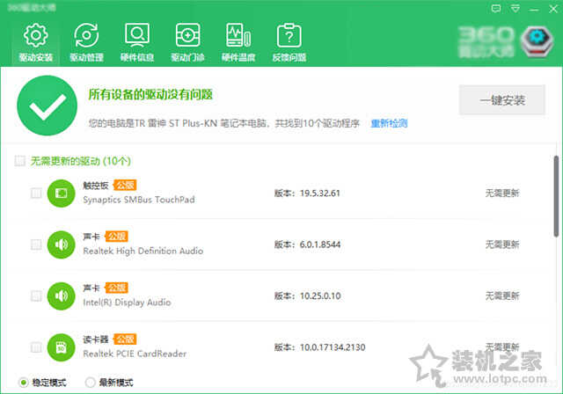Switch to the 驱动安装 tab
Viewport: 563px width, 394px height.
click(x=36, y=42)
